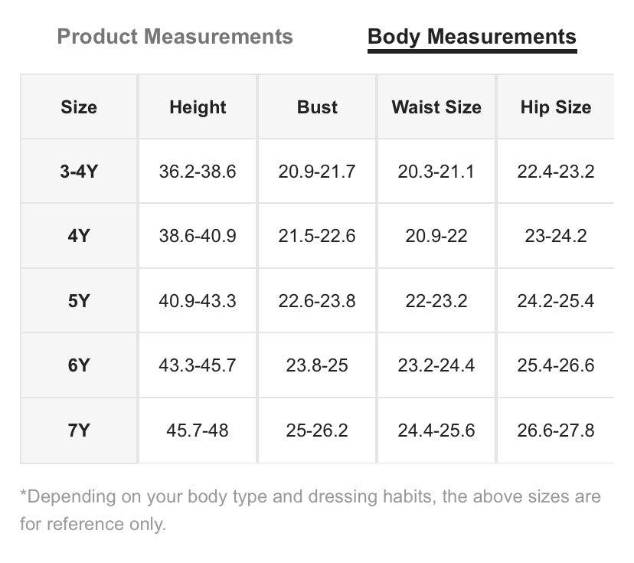
Task: Click the 26.6-27.8 hip size cell
Action: 556,430
